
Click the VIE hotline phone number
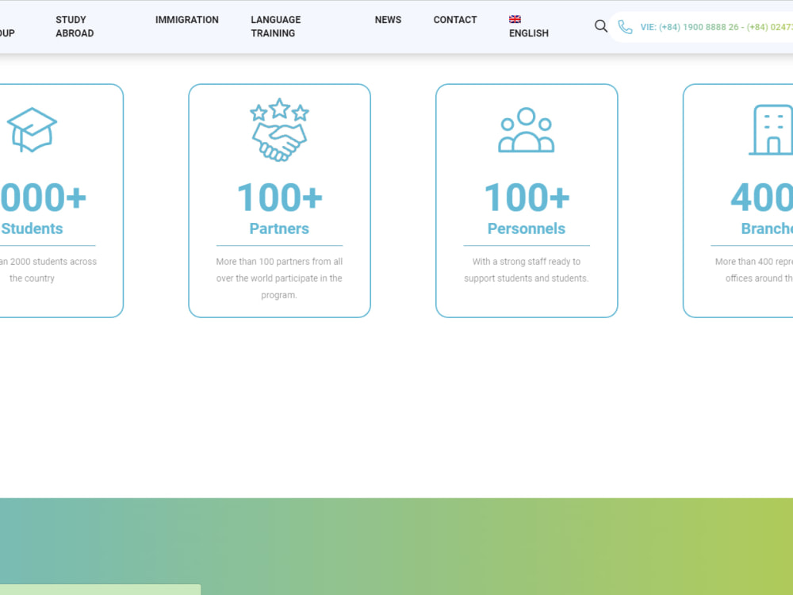coord(716,27)
